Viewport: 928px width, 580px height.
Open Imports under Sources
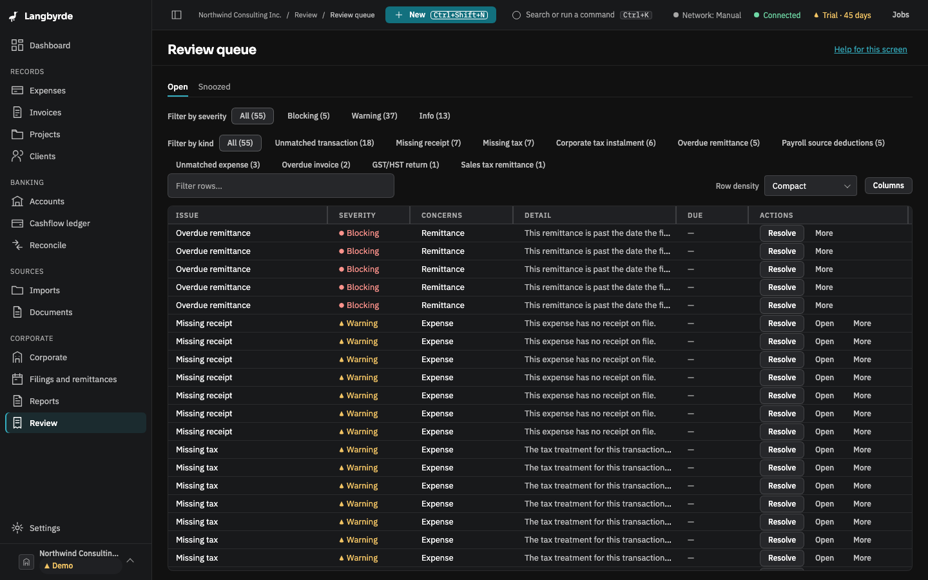point(75,290)
